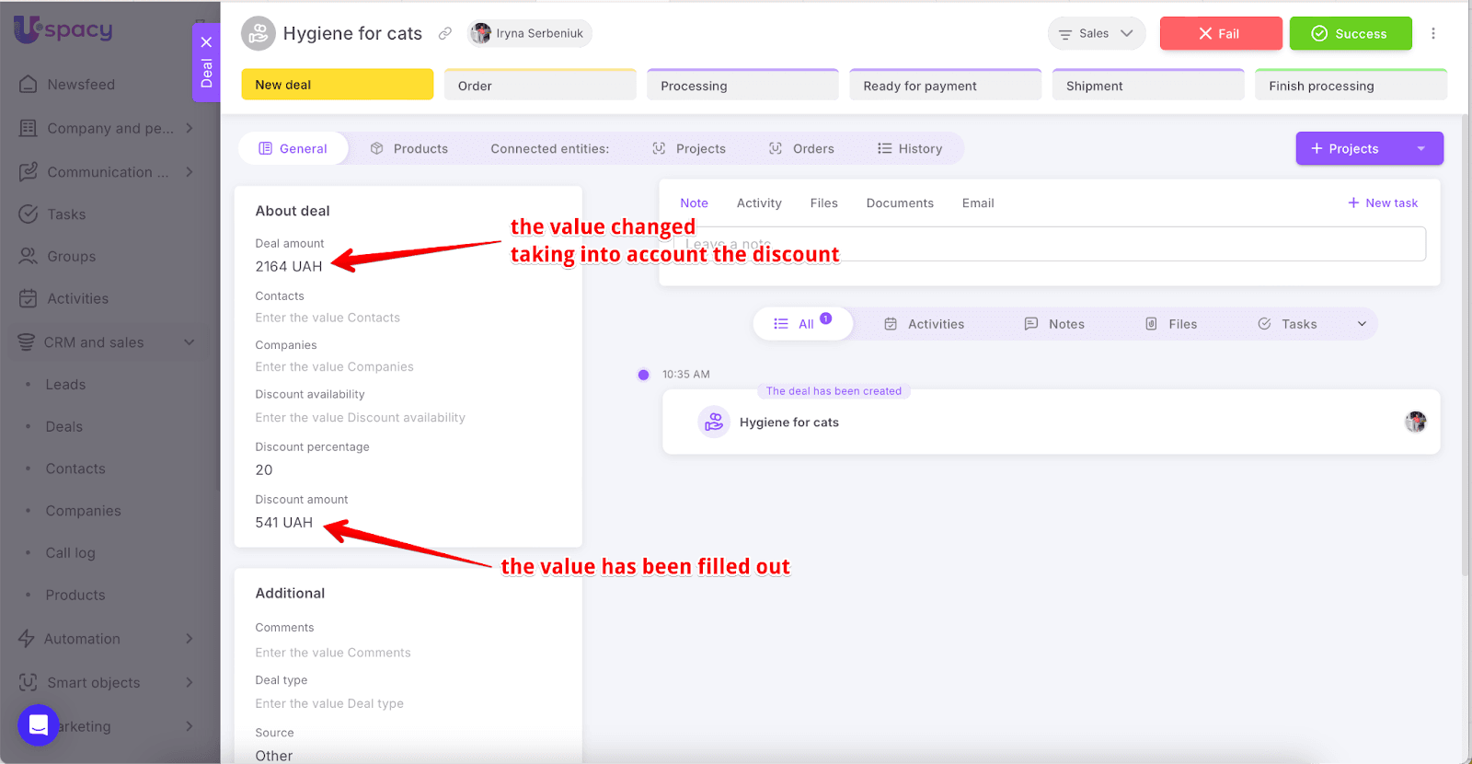Open the three-dot more options menu
Image resolution: width=1472 pixels, height=764 pixels.
(x=1432, y=33)
